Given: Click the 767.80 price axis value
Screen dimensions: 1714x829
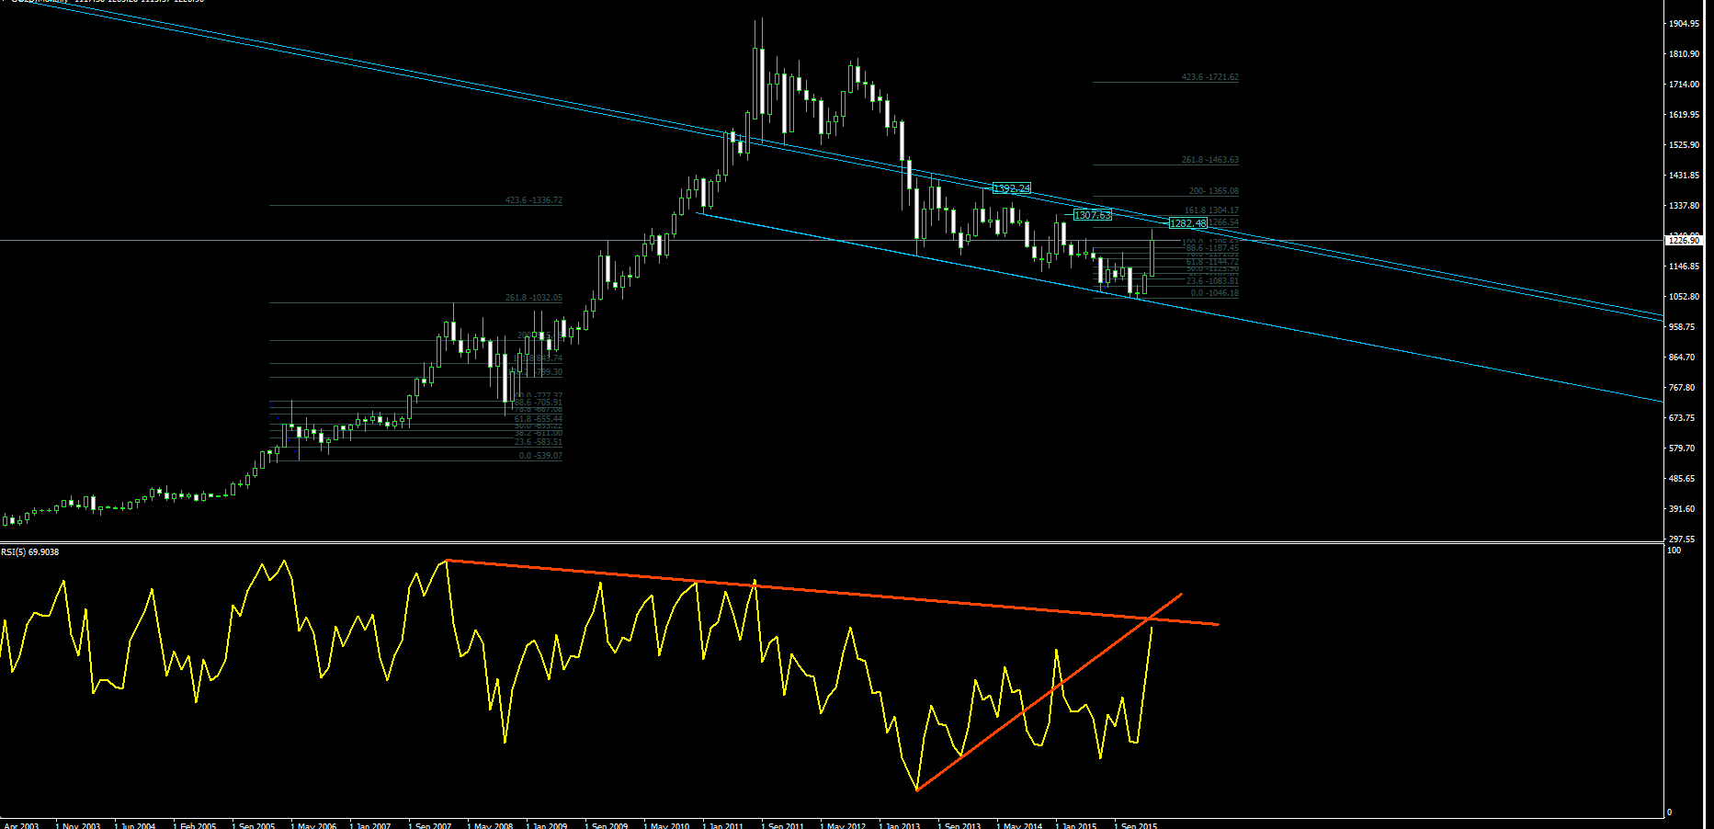Looking at the screenshot, I should 1682,388.
